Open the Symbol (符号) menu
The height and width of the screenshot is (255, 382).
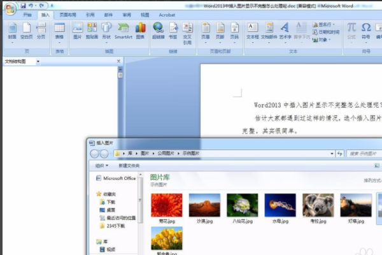tap(366, 33)
